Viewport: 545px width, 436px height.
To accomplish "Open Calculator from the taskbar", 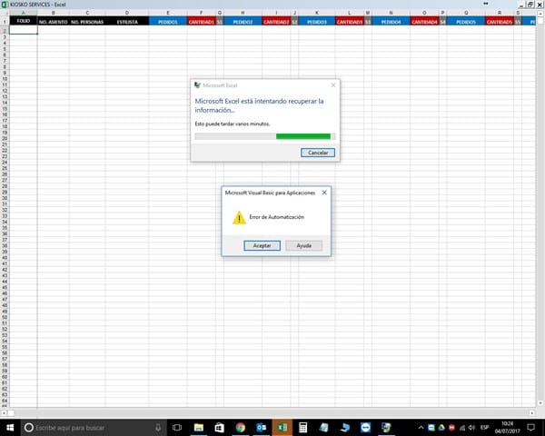I will tap(302, 427).
